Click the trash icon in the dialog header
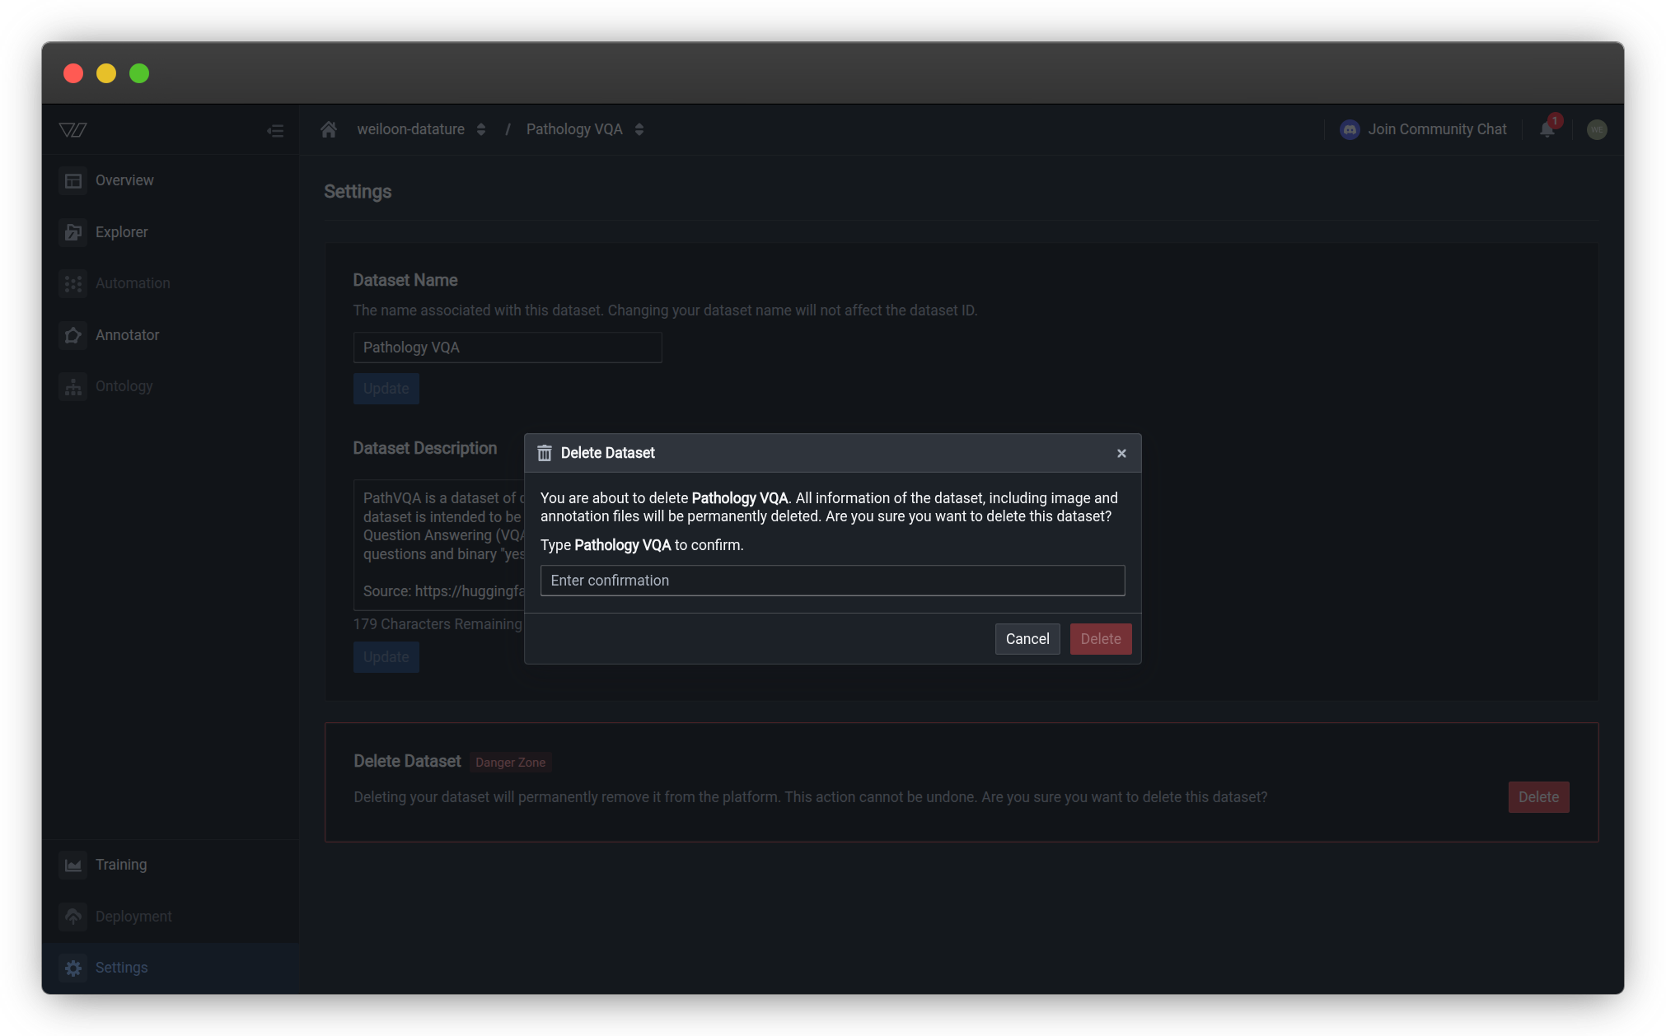Image resolution: width=1666 pixels, height=1036 pixels. 545,453
